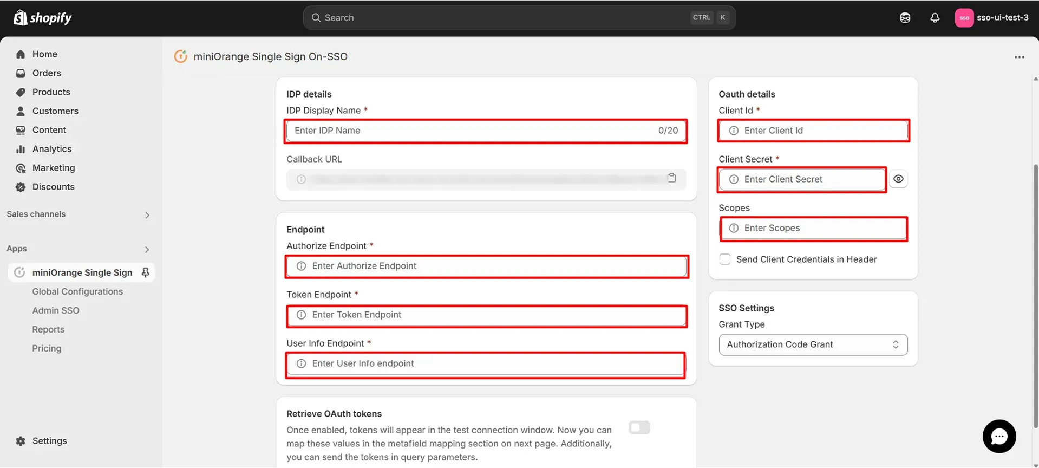Select miniOrange Single Sign app
The height and width of the screenshot is (468, 1039).
(x=82, y=272)
